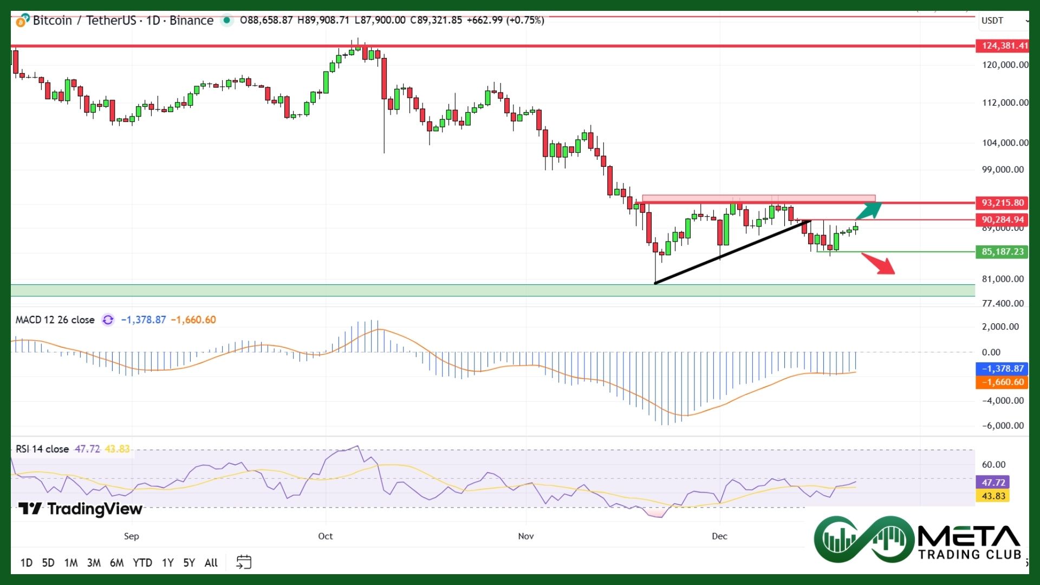Click the 124,381.41 red price label

tap(1004, 45)
